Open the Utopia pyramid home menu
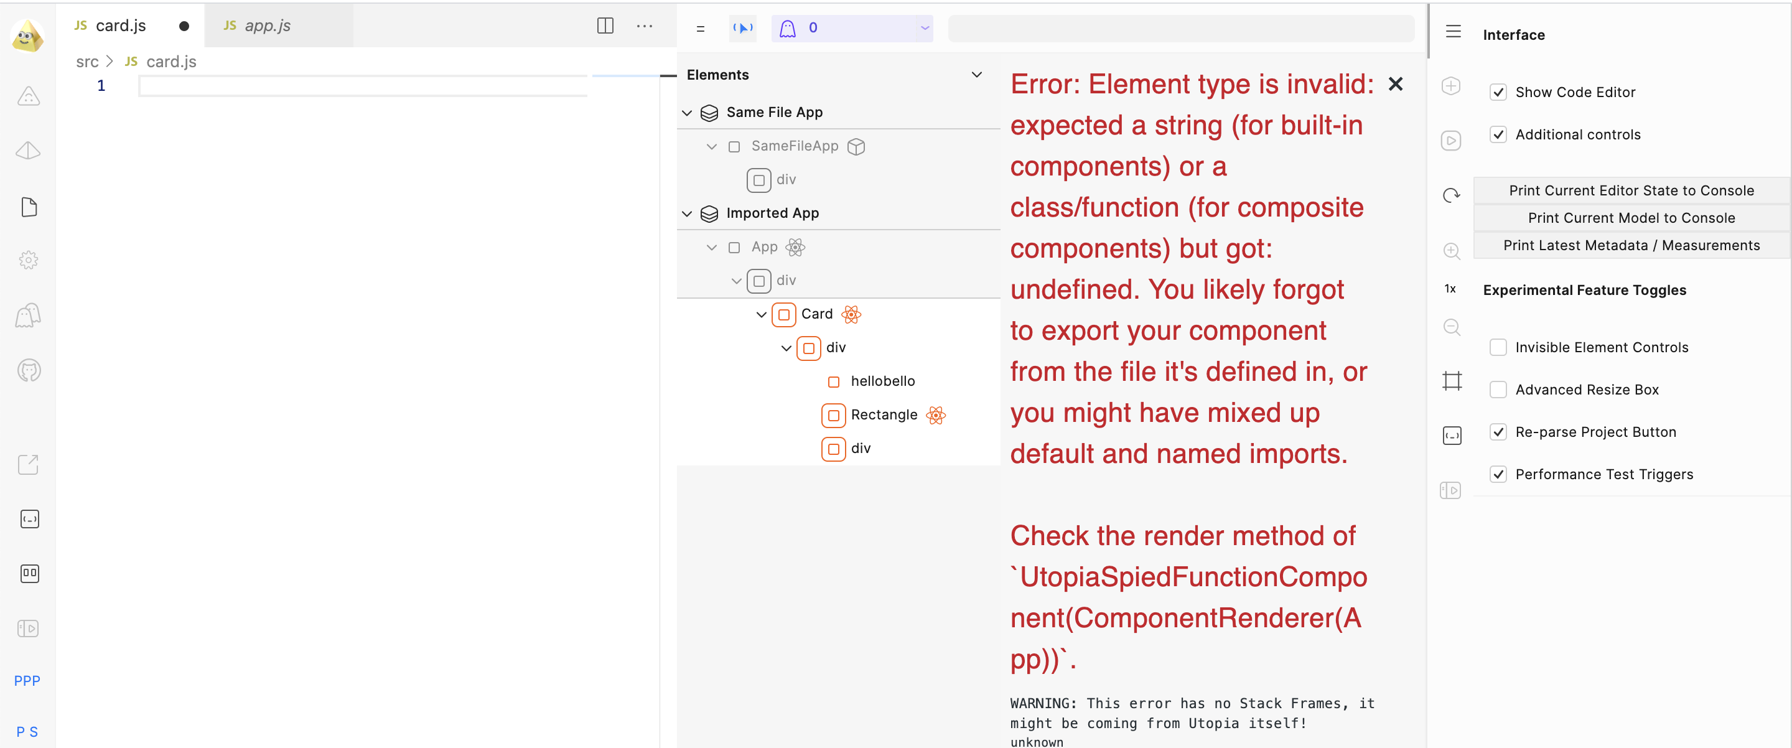 (x=27, y=35)
